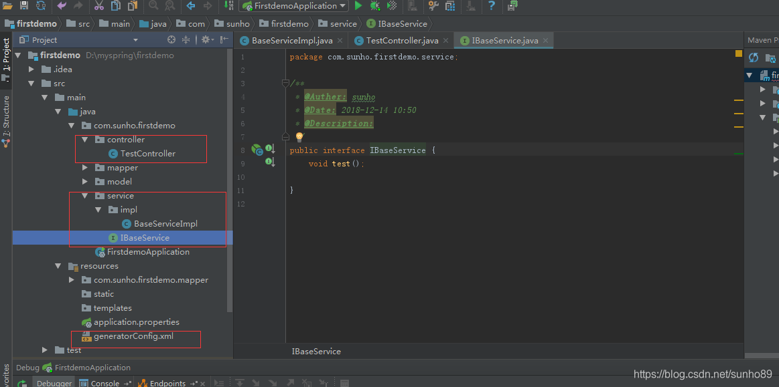This screenshot has height=387, width=779.
Task: Select the Cut toolbar icon
Action: click(x=99, y=6)
